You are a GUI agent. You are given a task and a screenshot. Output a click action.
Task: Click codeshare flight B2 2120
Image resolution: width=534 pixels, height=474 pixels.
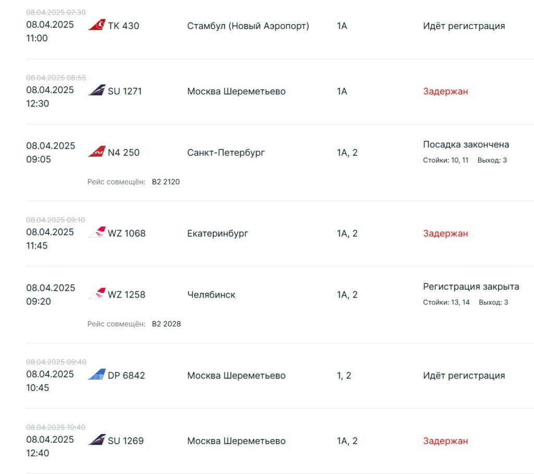click(166, 182)
